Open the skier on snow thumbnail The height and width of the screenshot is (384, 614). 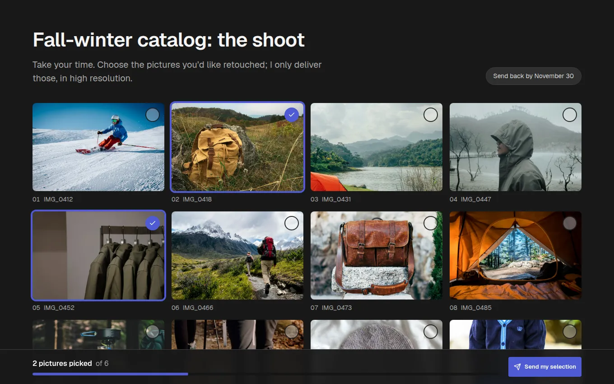coord(98,147)
